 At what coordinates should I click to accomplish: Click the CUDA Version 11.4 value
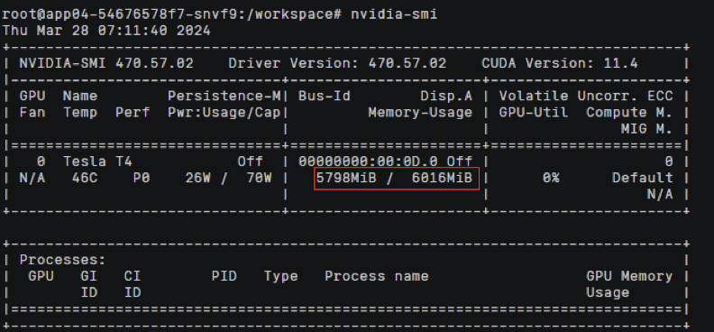[560, 63]
